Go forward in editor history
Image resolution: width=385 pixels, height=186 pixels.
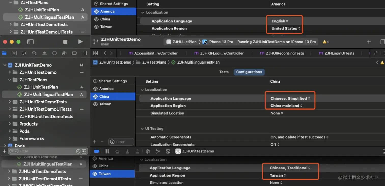(111, 53)
